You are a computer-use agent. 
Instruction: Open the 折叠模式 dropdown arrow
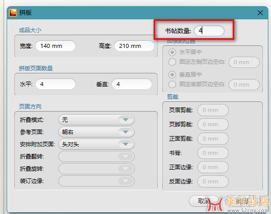click(x=126, y=120)
